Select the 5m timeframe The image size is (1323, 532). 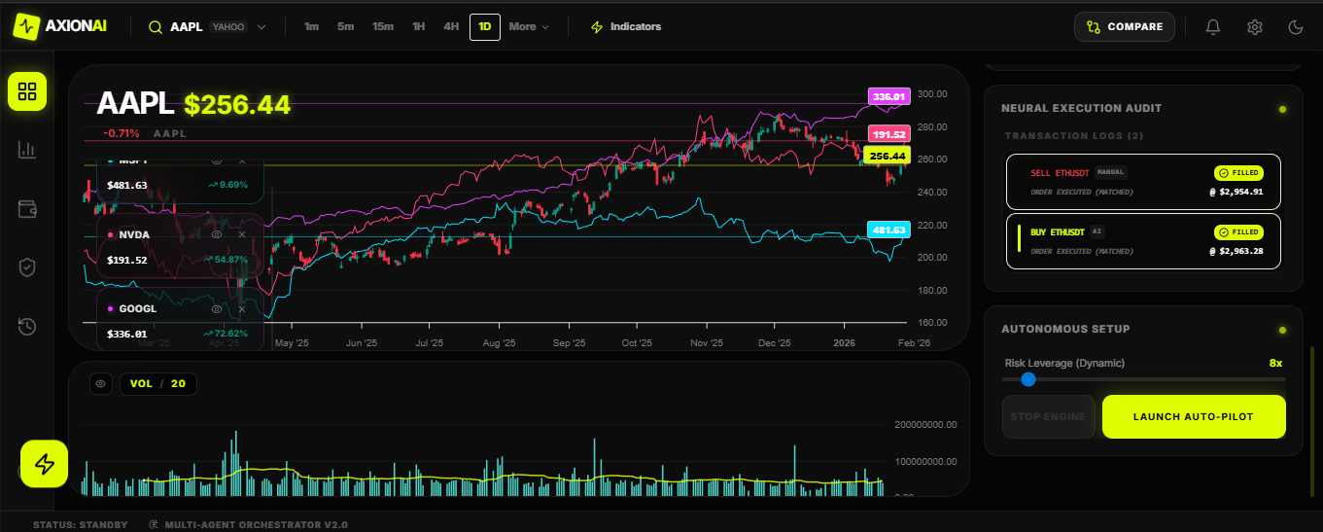[x=345, y=27]
